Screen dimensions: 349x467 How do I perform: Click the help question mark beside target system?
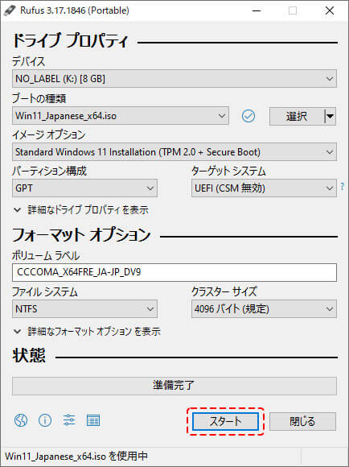pyautogui.click(x=343, y=187)
